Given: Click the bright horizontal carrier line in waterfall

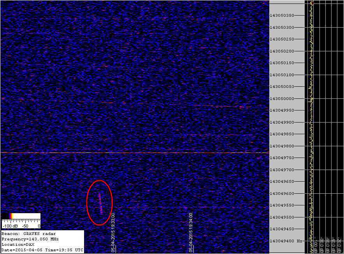Looking at the screenshot, I should pyautogui.click(x=135, y=152).
